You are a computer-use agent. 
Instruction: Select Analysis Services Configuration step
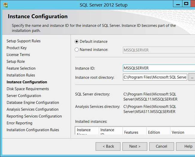[33, 109]
